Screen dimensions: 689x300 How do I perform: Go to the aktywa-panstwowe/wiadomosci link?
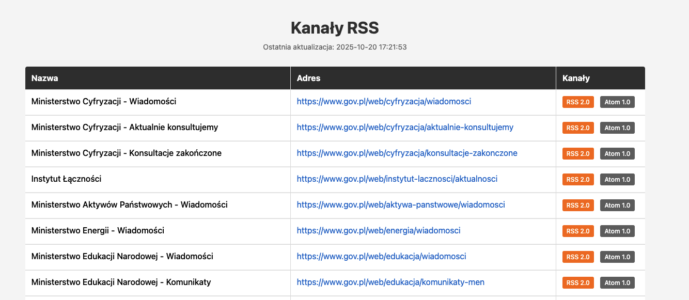401,205
